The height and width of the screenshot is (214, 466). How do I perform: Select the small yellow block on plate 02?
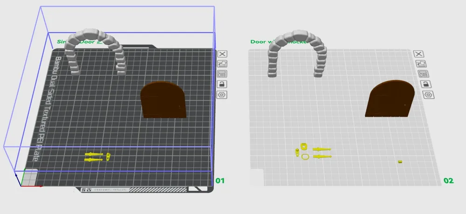pyautogui.click(x=400, y=161)
